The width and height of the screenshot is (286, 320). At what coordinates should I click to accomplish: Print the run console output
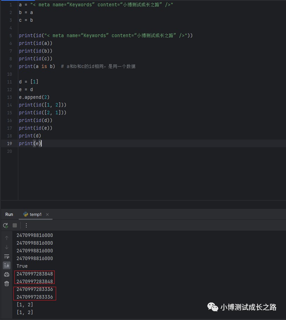pyautogui.click(x=7, y=274)
